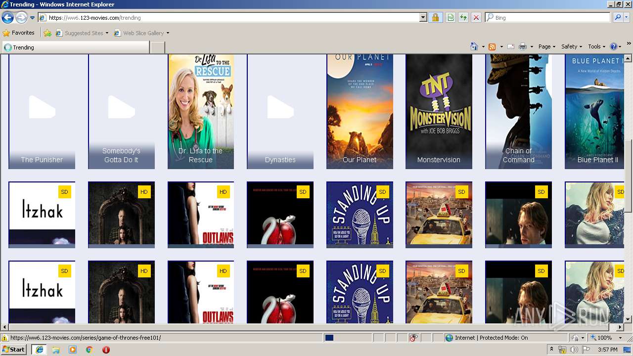Screen dimensions: 633x356
Task: Click the RSS feeds icon
Action: tap(492, 46)
